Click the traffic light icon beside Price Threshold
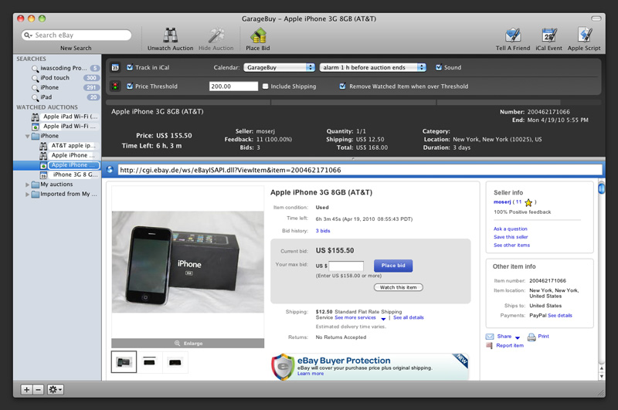The width and height of the screenshot is (618, 410). (x=115, y=86)
